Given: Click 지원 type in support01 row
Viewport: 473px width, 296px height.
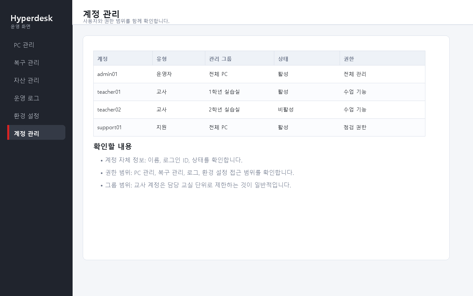Looking at the screenshot, I should pos(179,128).
